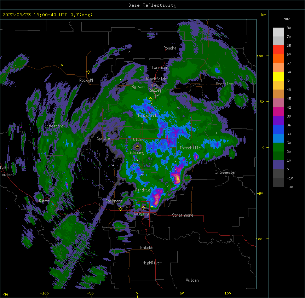Click the Sylvan town label

tap(138, 87)
